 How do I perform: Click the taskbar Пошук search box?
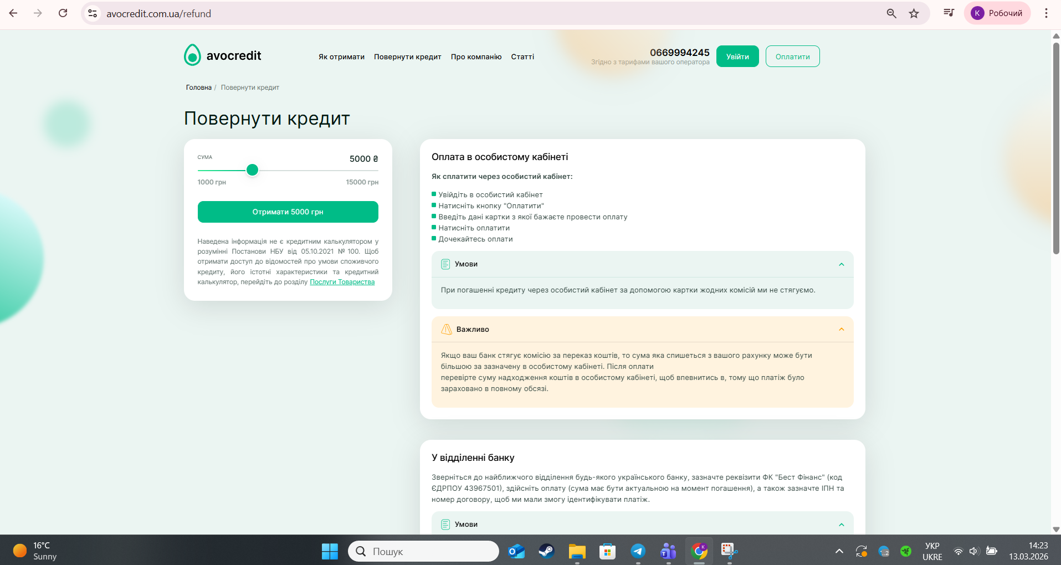click(423, 551)
